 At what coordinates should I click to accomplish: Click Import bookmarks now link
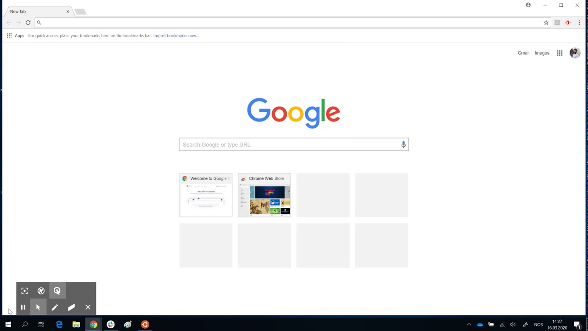176,35
